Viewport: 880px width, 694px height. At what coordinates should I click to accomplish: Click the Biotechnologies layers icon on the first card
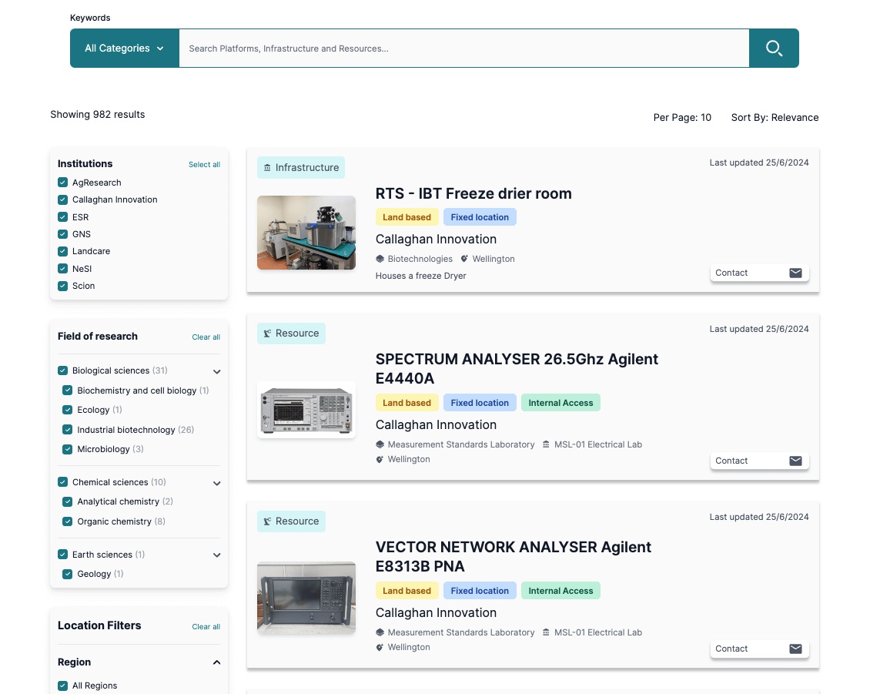(380, 259)
